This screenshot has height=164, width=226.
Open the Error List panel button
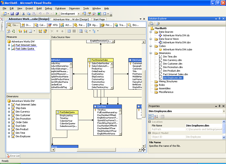point(13,156)
